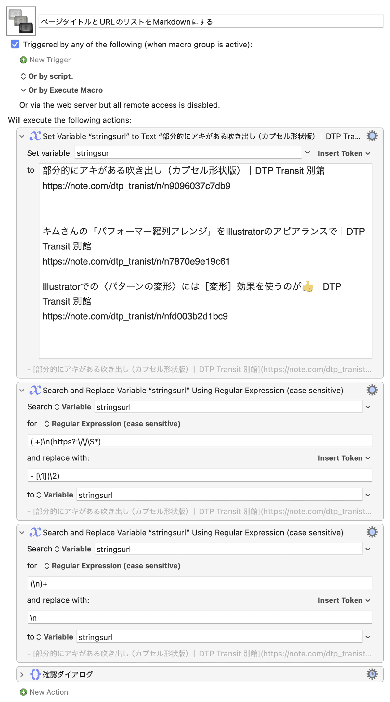Click the gear on the second Search and Replace action
Image resolution: width=390 pixels, height=702 pixels.
point(371,532)
